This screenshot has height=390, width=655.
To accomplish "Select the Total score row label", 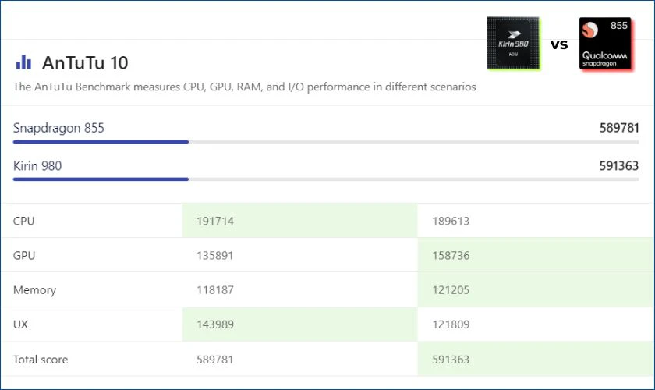I will click(x=41, y=360).
